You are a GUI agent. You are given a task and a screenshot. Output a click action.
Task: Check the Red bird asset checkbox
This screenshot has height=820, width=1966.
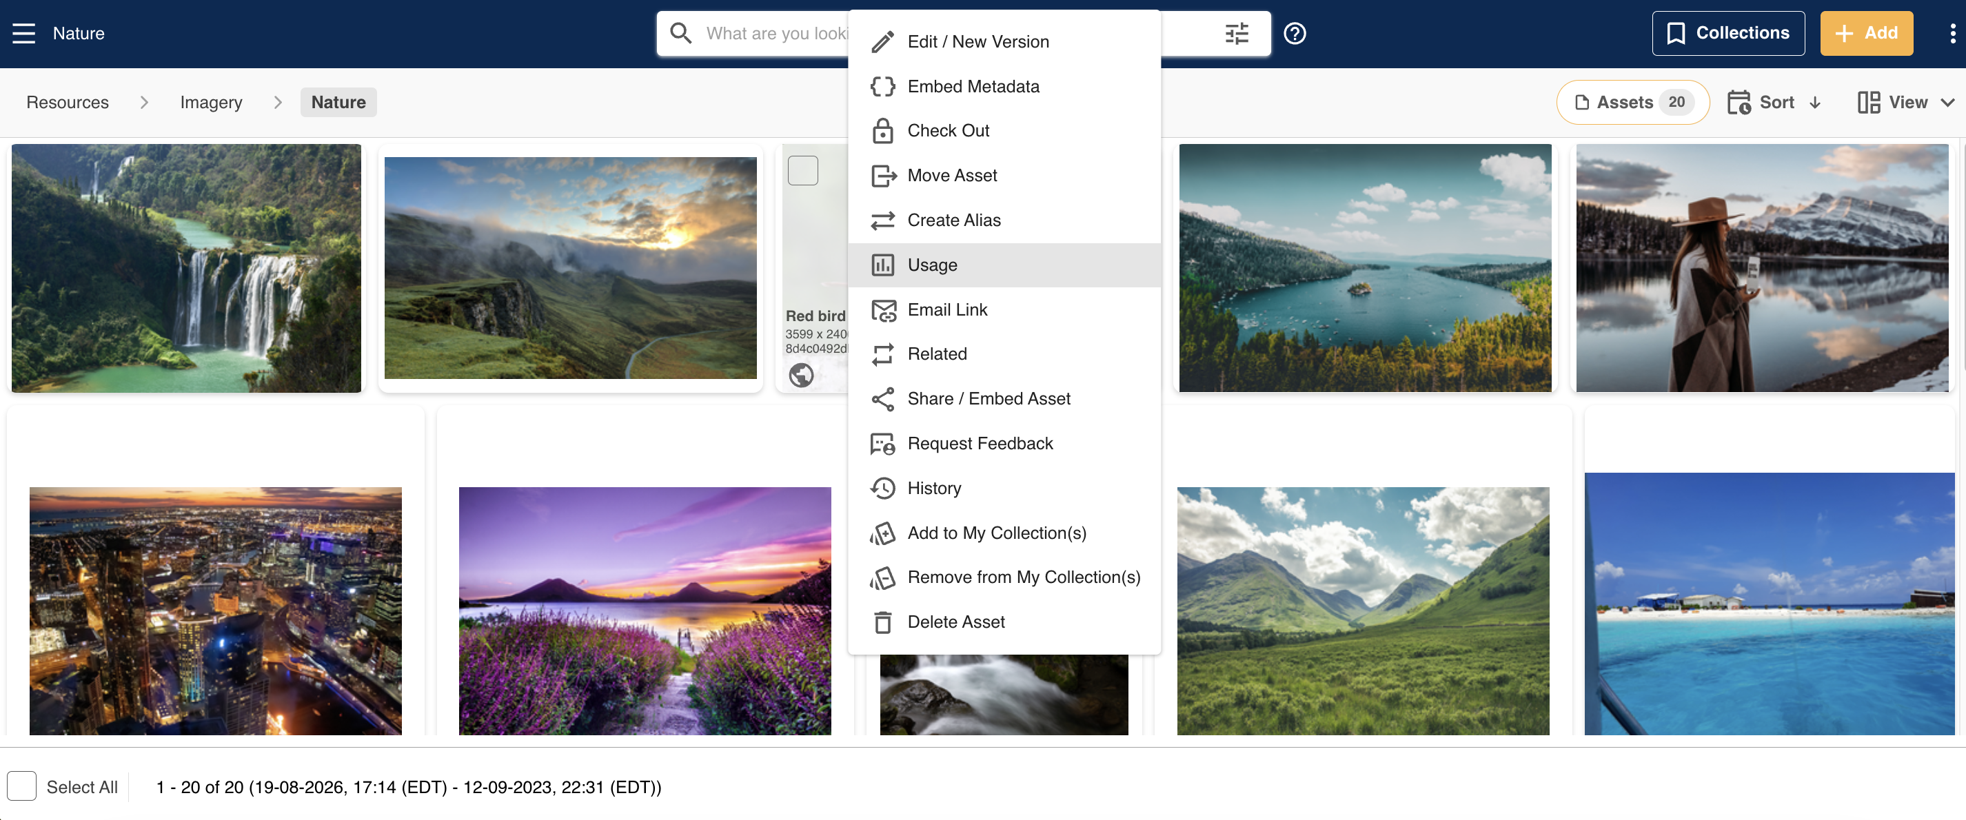tap(802, 170)
